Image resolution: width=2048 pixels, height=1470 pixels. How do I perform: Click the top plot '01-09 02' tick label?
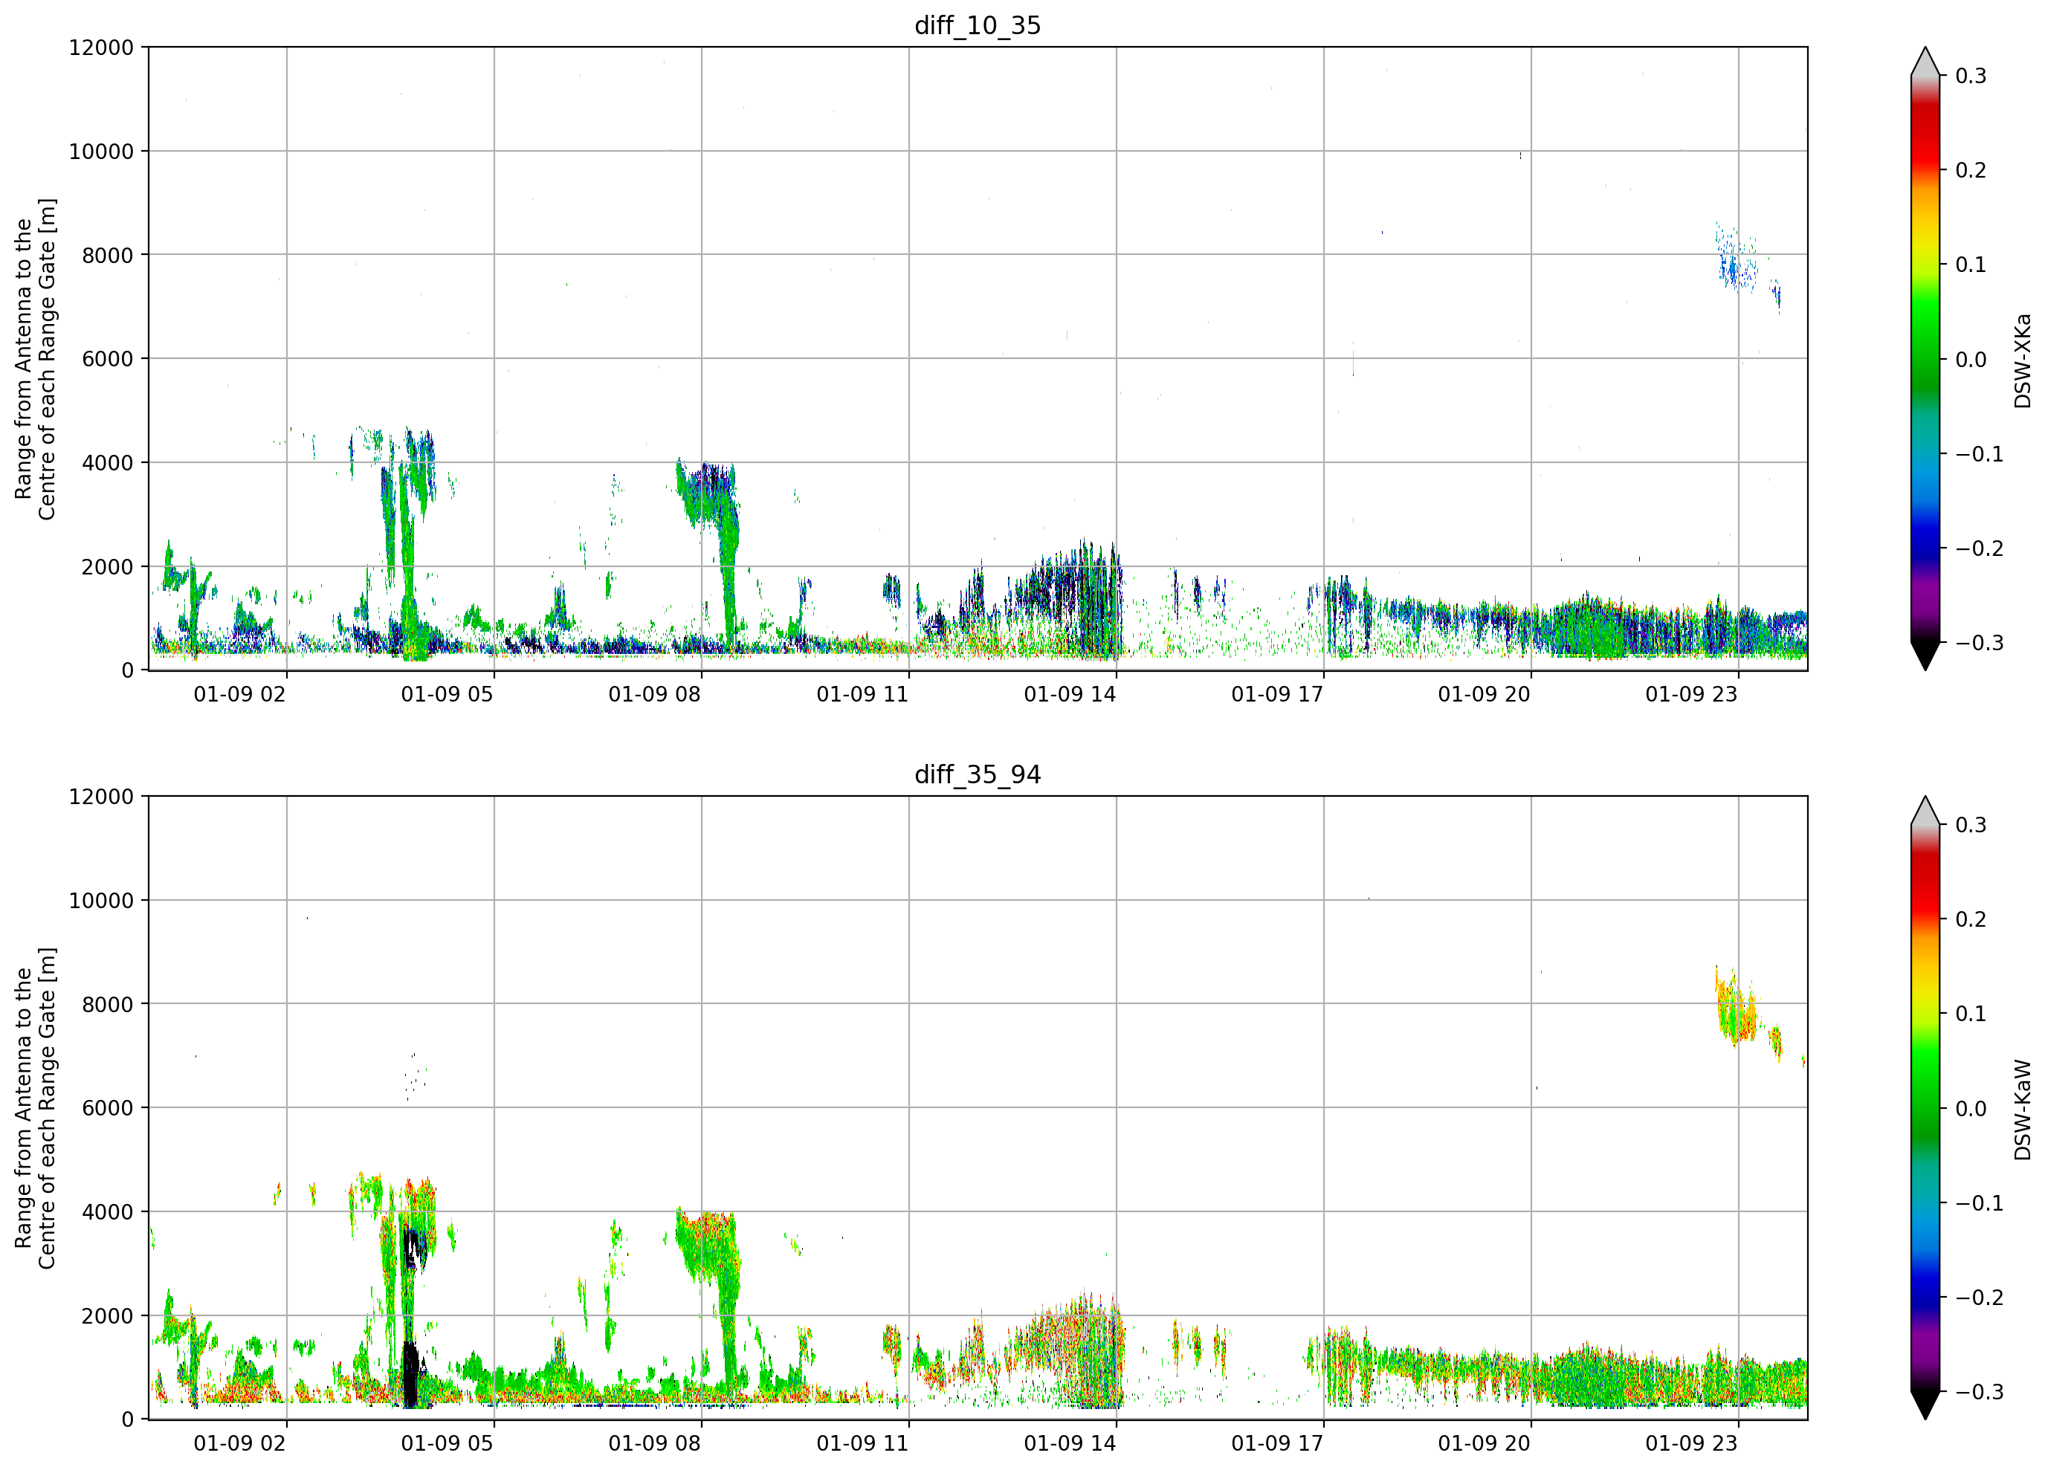pos(239,694)
